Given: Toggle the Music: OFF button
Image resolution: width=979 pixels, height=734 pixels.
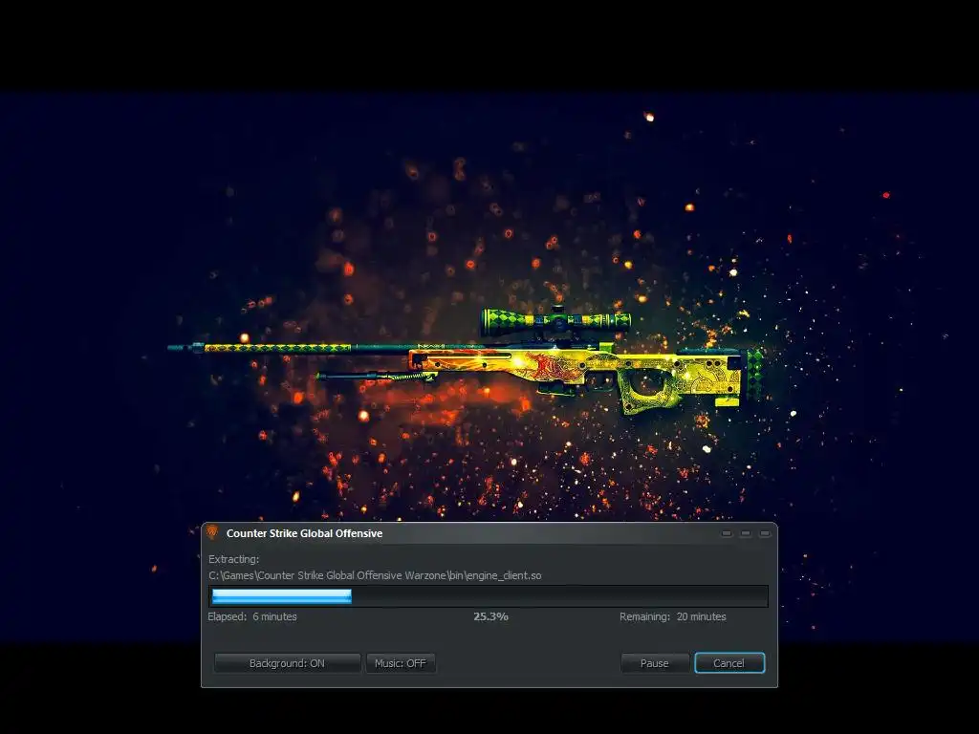Looking at the screenshot, I should coord(401,663).
